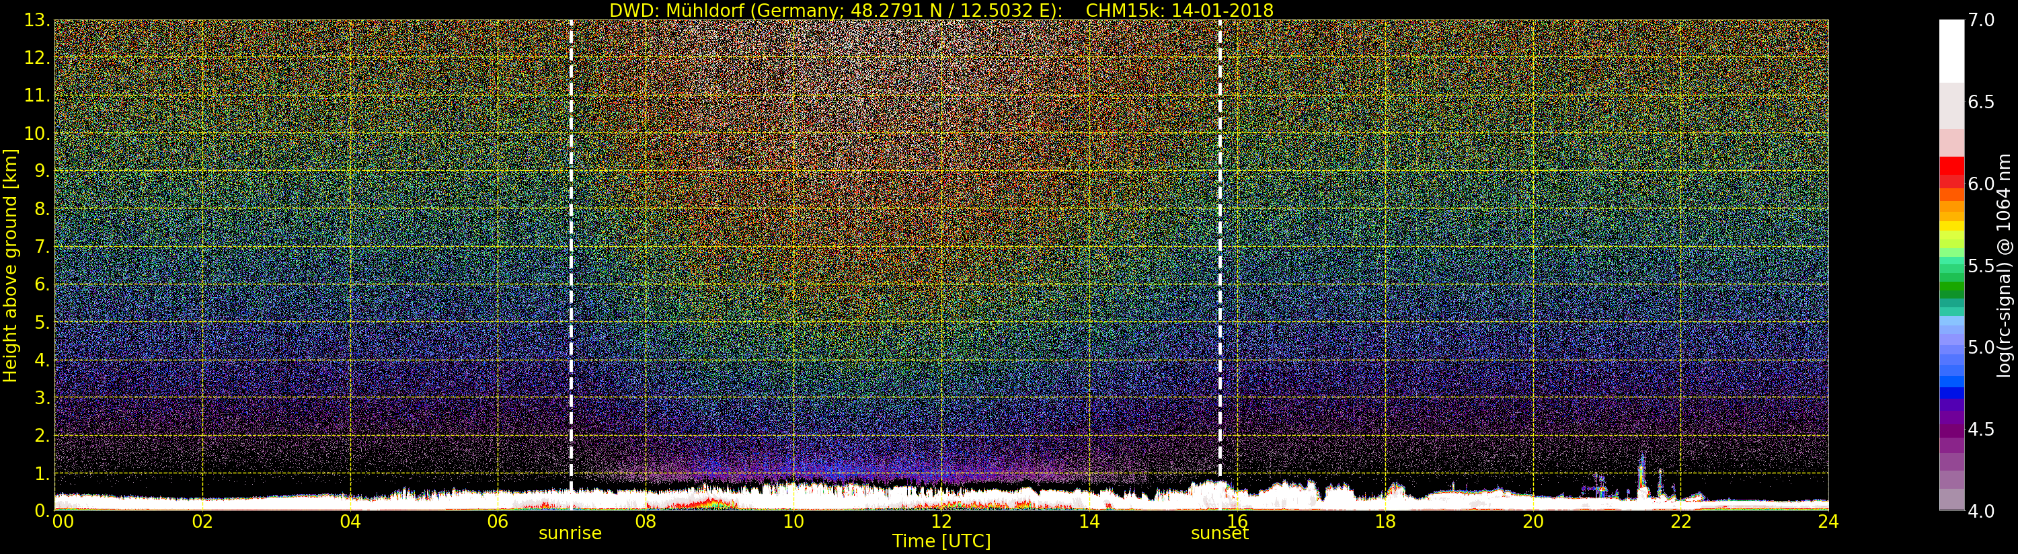Screen dimensions: 2018x554
Task: Click the 'Time [UTC]' axis label
Action: click(941, 541)
